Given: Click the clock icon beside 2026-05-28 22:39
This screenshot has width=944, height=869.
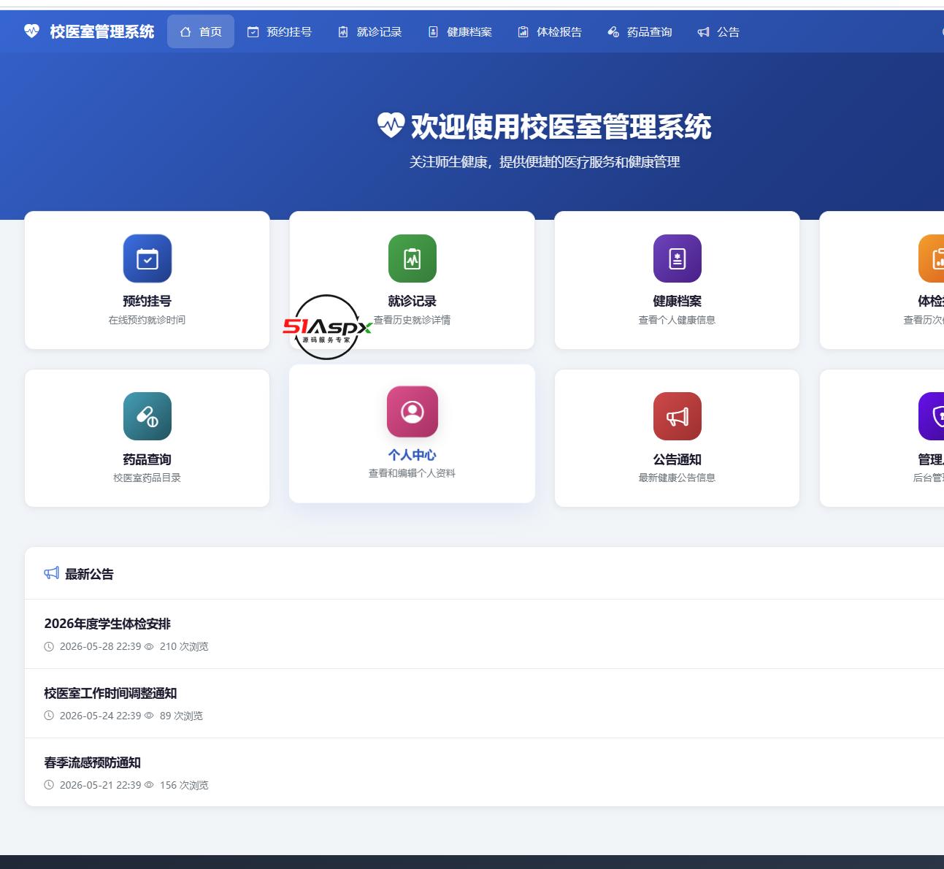Looking at the screenshot, I should pos(49,646).
